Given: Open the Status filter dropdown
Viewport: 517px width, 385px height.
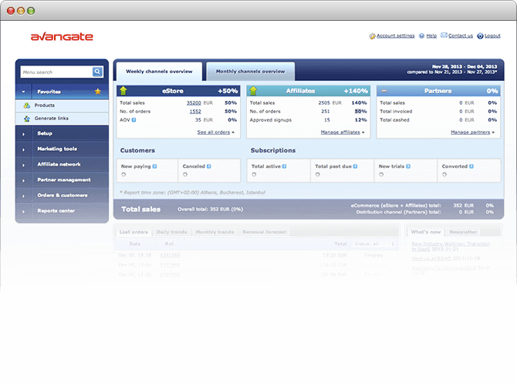Looking at the screenshot, I should [x=374, y=244].
